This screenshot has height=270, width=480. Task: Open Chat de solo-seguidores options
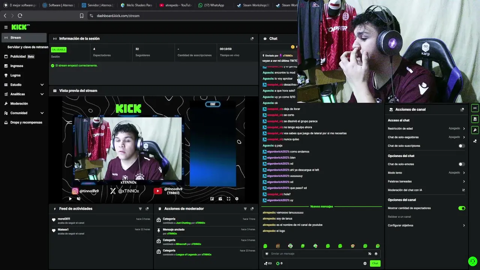(x=426, y=137)
